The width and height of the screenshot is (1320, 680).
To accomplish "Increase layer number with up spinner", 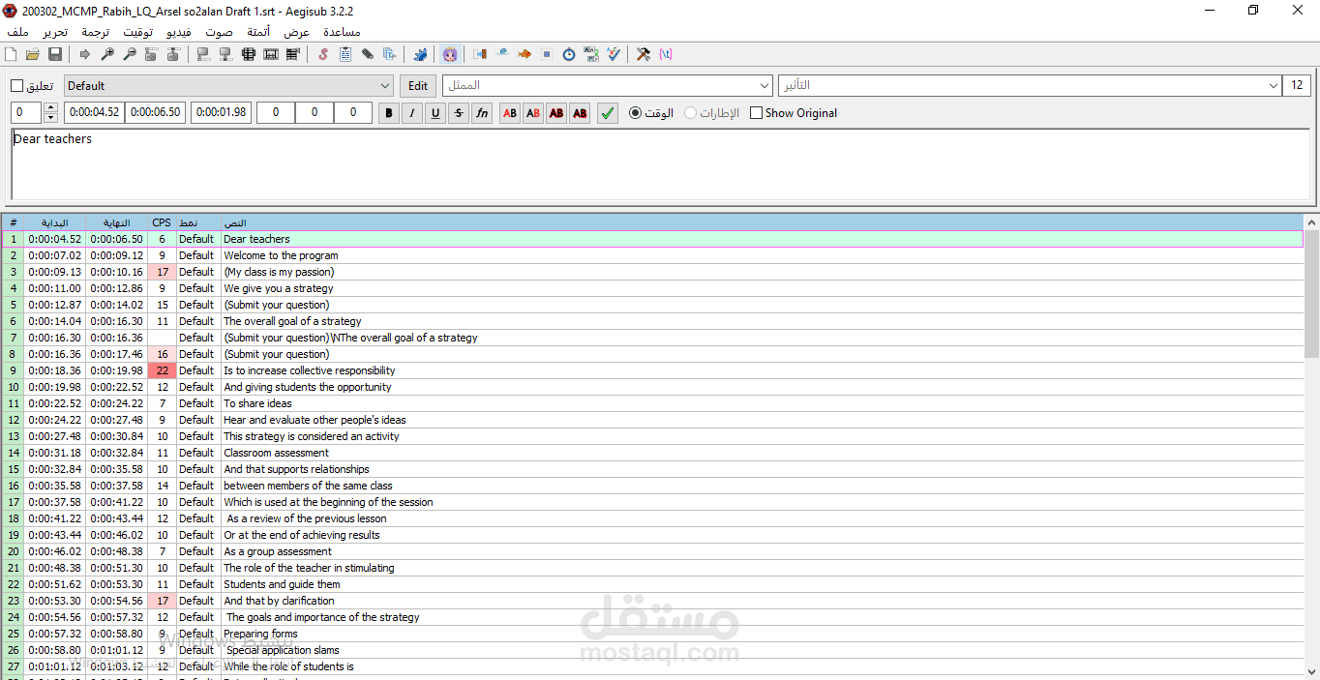I will tap(51, 107).
